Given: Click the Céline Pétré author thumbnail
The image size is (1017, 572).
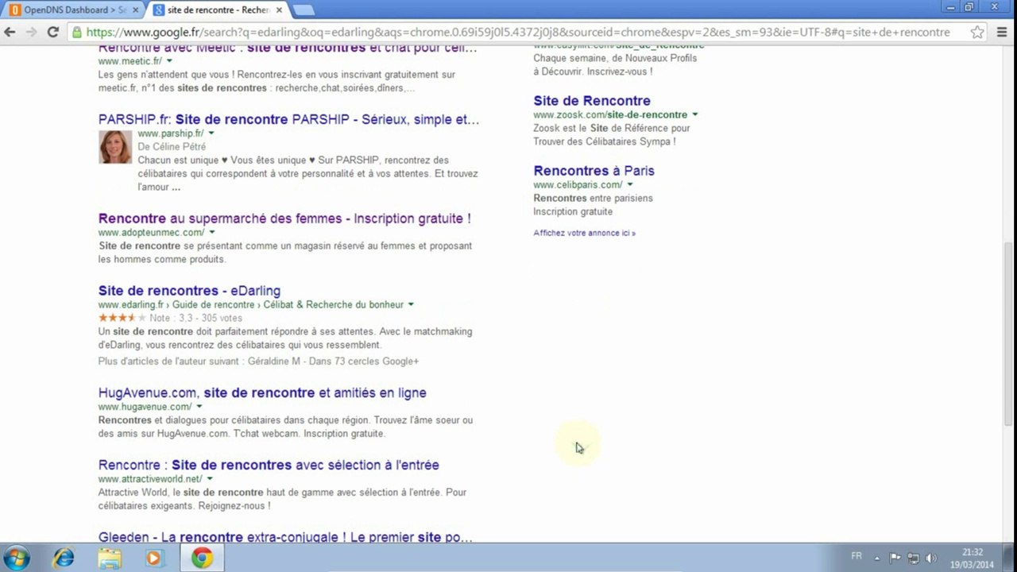Looking at the screenshot, I should [x=115, y=147].
